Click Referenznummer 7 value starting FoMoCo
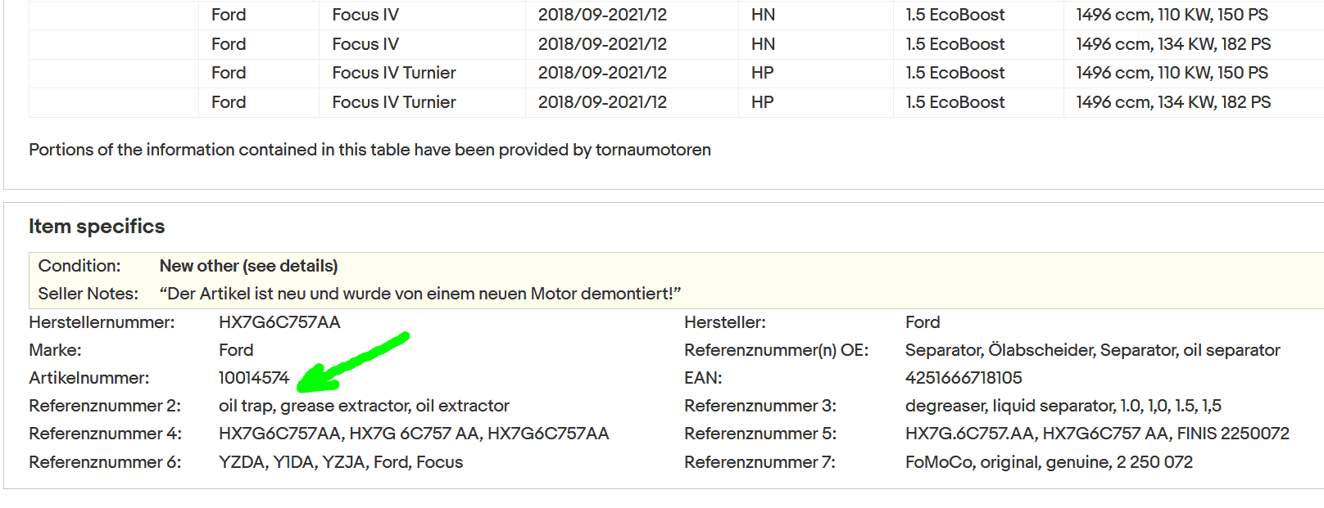Viewport: 1324px width, 508px height. tap(1048, 462)
